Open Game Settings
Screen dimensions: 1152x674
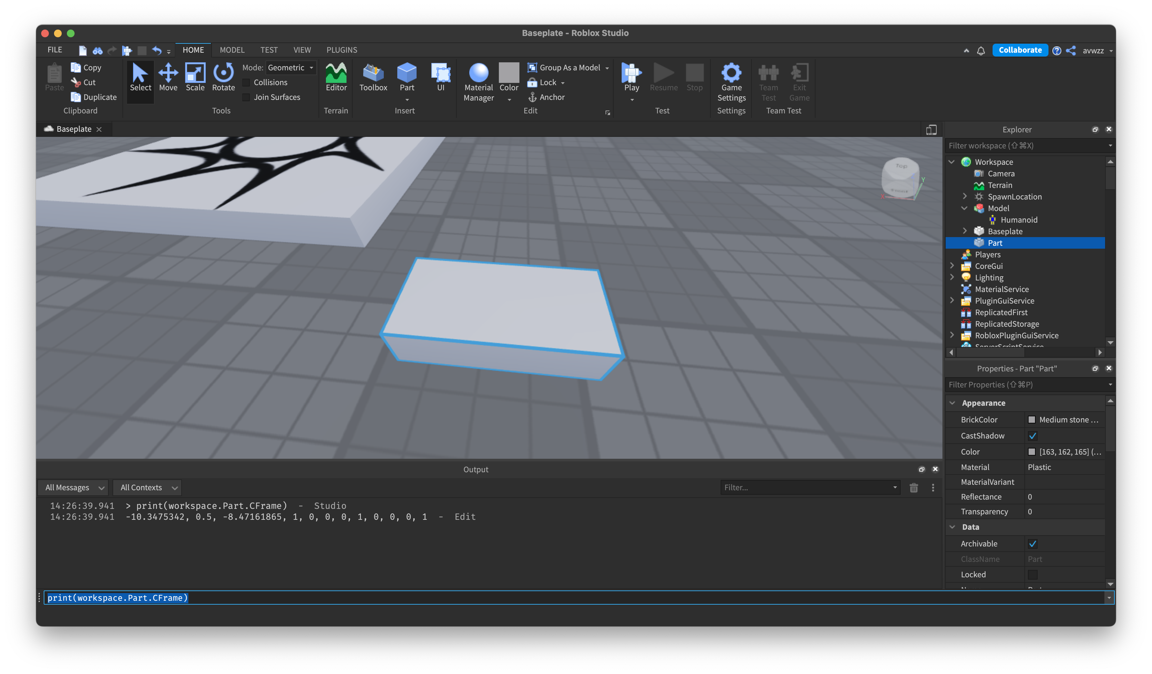pos(732,82)
